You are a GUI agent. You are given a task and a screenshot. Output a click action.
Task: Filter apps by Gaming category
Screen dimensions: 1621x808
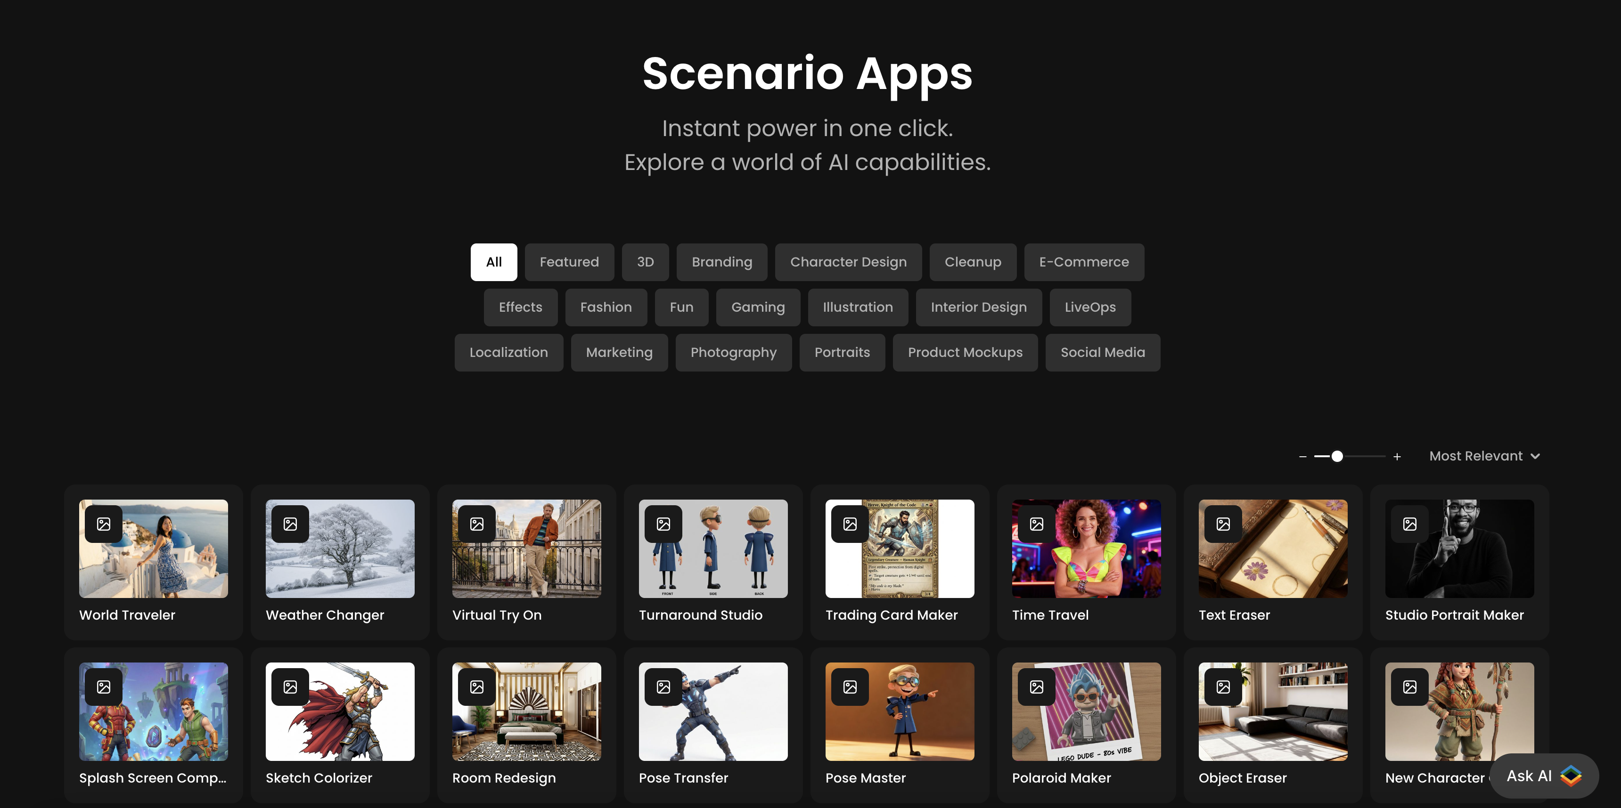click(x=758, y=307)
